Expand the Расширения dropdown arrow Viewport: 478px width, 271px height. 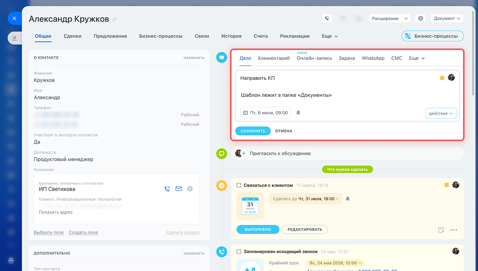click(x=406, y=18)
